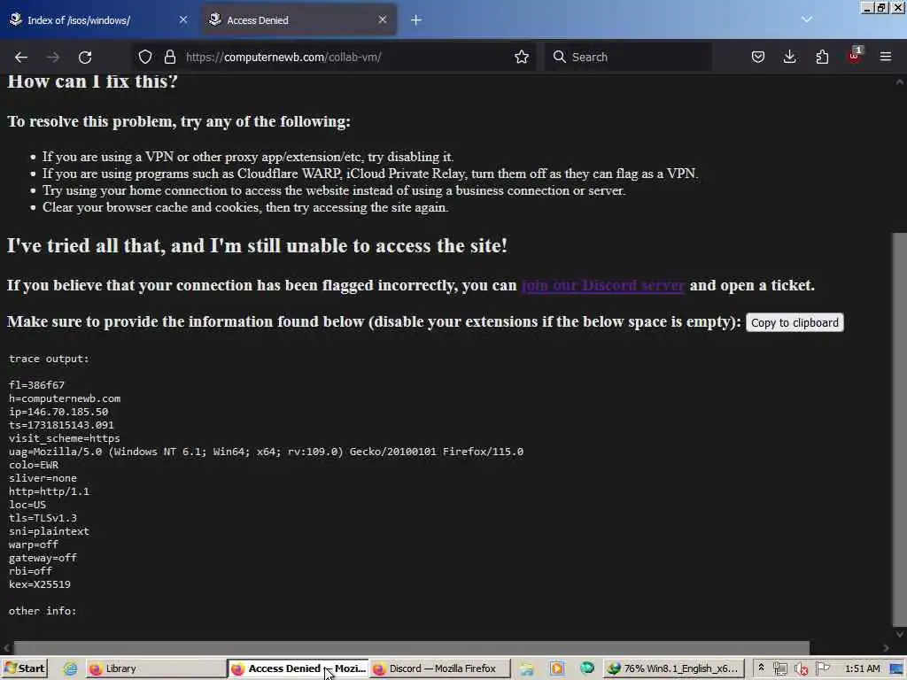Open a new tab with the plus button
The image size is (907, 680).
pos(416,19)
